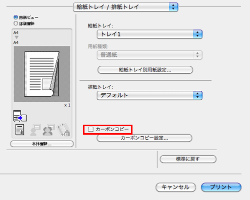The width and height of the screenshot is (250, 200).
Task: Click the blue プリント button
Action: (x=221, y=187)
